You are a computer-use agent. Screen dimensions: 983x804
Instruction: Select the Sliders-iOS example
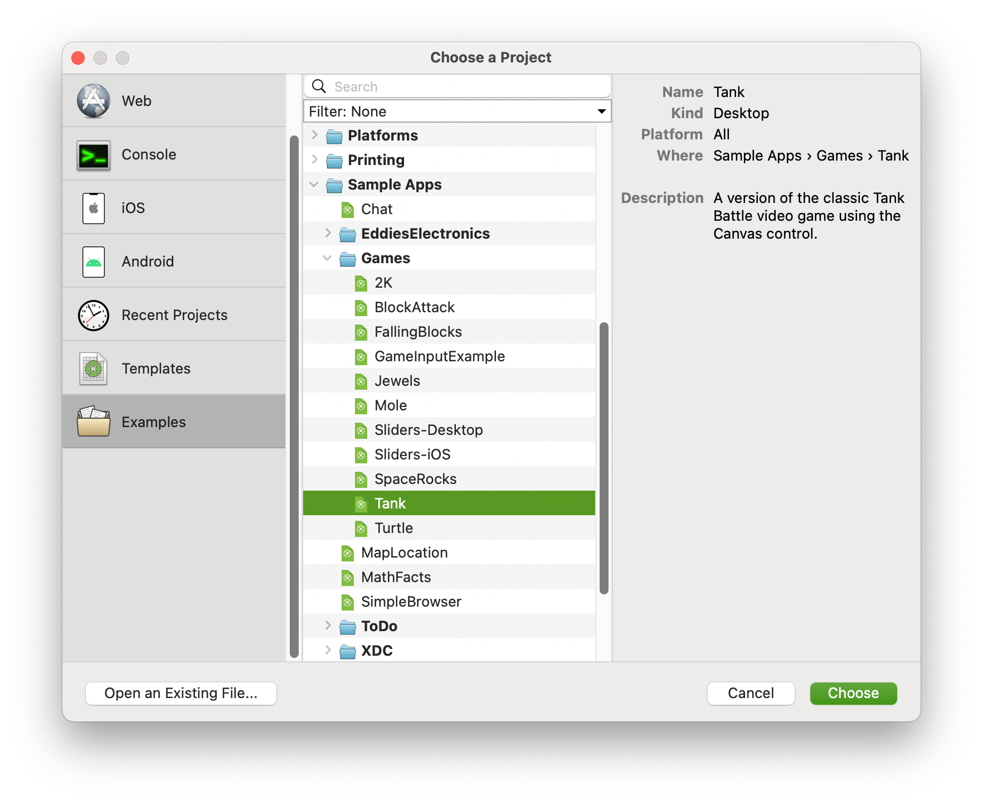pyautogui.click(x=449, y=454)
